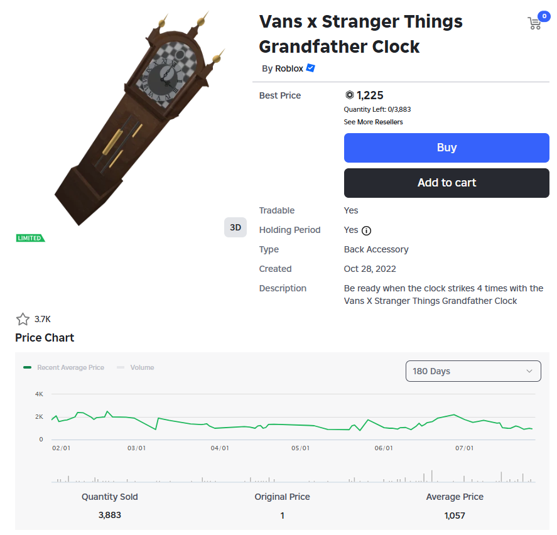Screen dimensions: 557x535
Task: Open the Holding Period info icon
Action: [x=366, y=231]
